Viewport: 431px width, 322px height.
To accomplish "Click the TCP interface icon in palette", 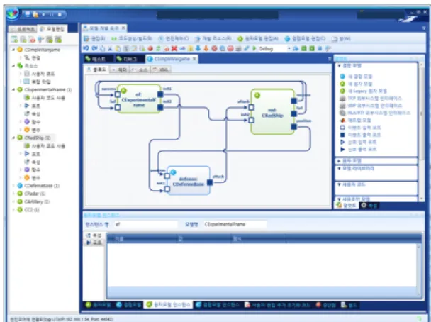I will pyautogui.click(x=342, y=99).
